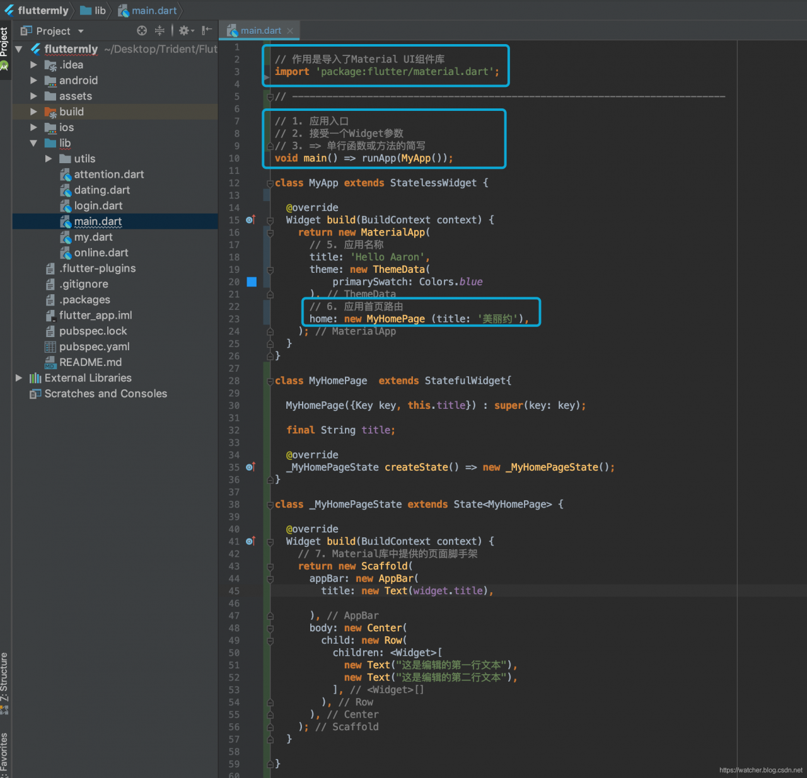The height and width of the screenshot is (778, 807).
Task: Fold _MyHomePageState class at line 38
Action: (270, 505)
